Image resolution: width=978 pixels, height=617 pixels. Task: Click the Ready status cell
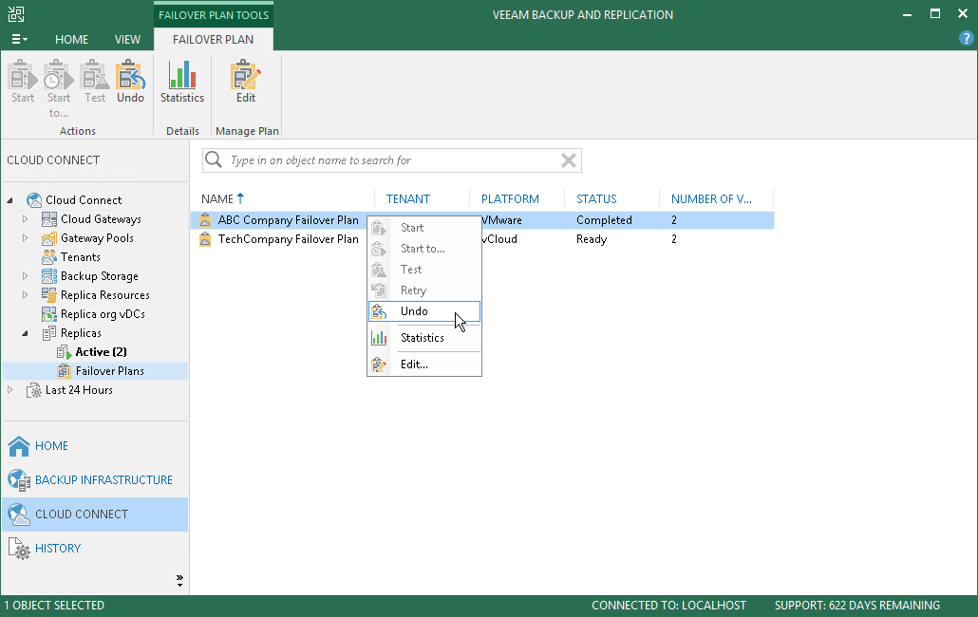[592, 239]
